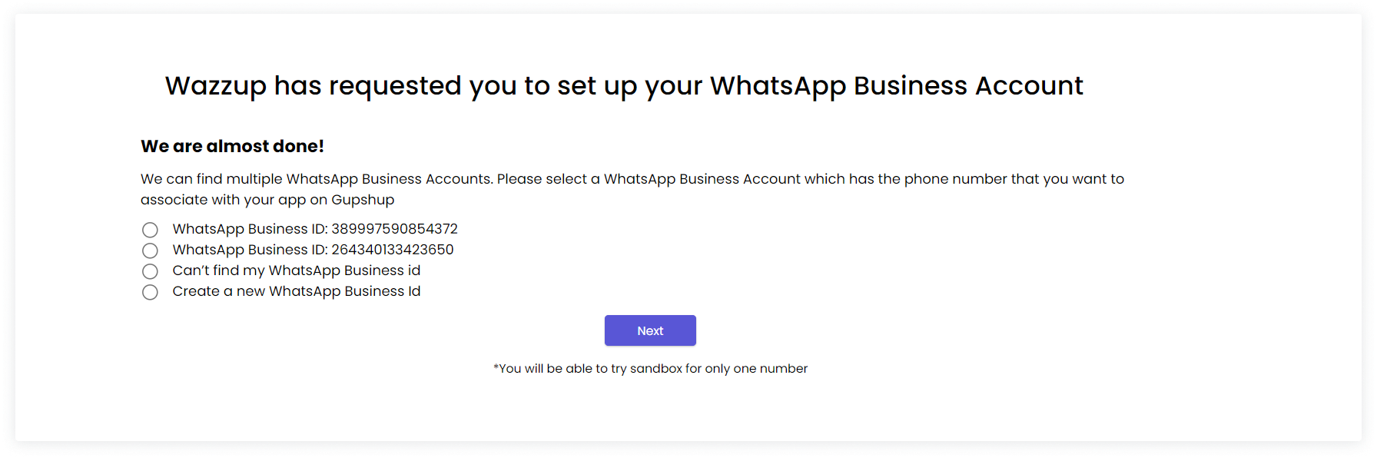This screenshot has height=458, width=1377.
Task: Click the Next button
Action: 650,330
